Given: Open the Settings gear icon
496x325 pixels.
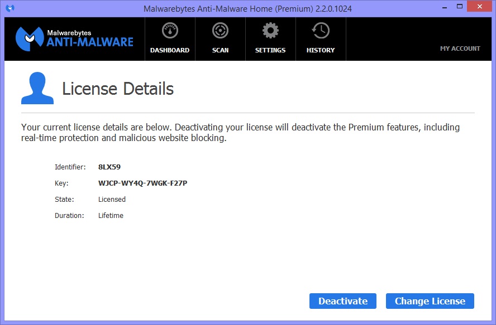Looking at the screenshot, I should pos(270,31).
